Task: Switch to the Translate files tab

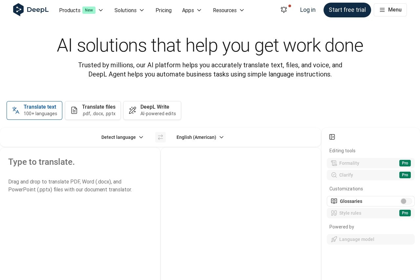Action: pos(93,110)
